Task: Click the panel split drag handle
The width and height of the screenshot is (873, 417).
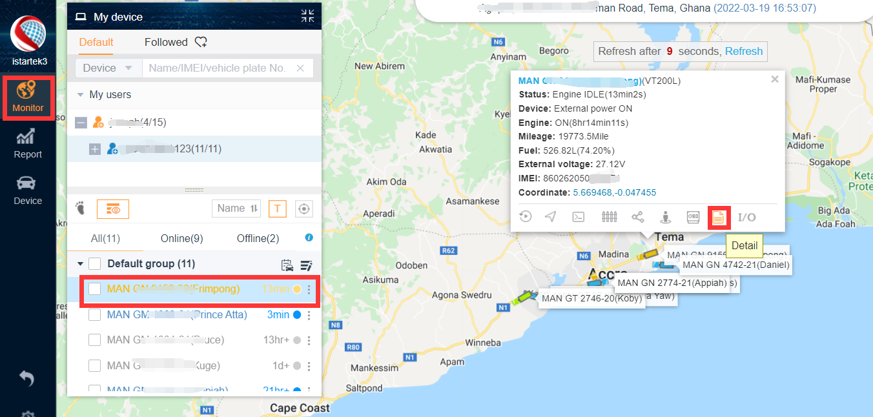Action: tap(194, 190)
